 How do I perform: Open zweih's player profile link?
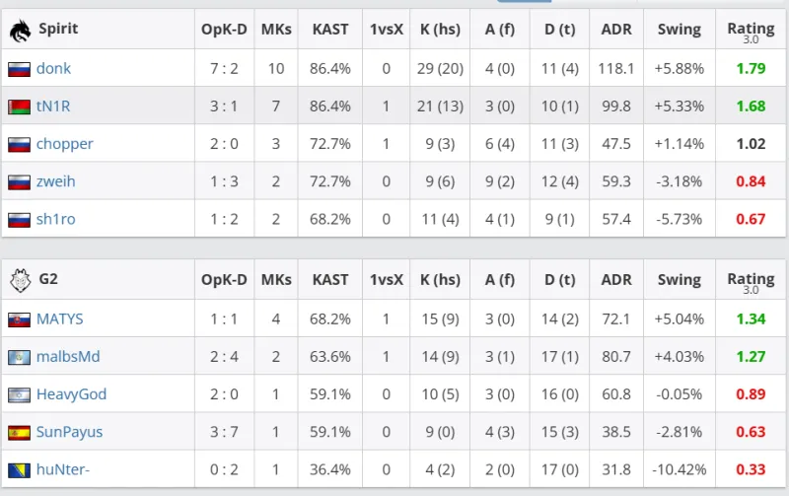55,181
